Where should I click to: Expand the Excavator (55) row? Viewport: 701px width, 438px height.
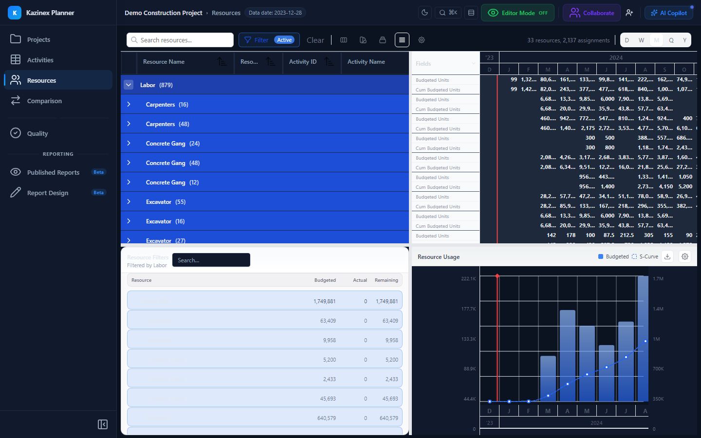(129, 201)
